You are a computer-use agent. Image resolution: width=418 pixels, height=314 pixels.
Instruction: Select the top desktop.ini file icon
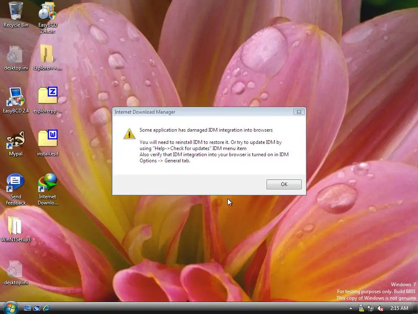[x=16, y=58]
